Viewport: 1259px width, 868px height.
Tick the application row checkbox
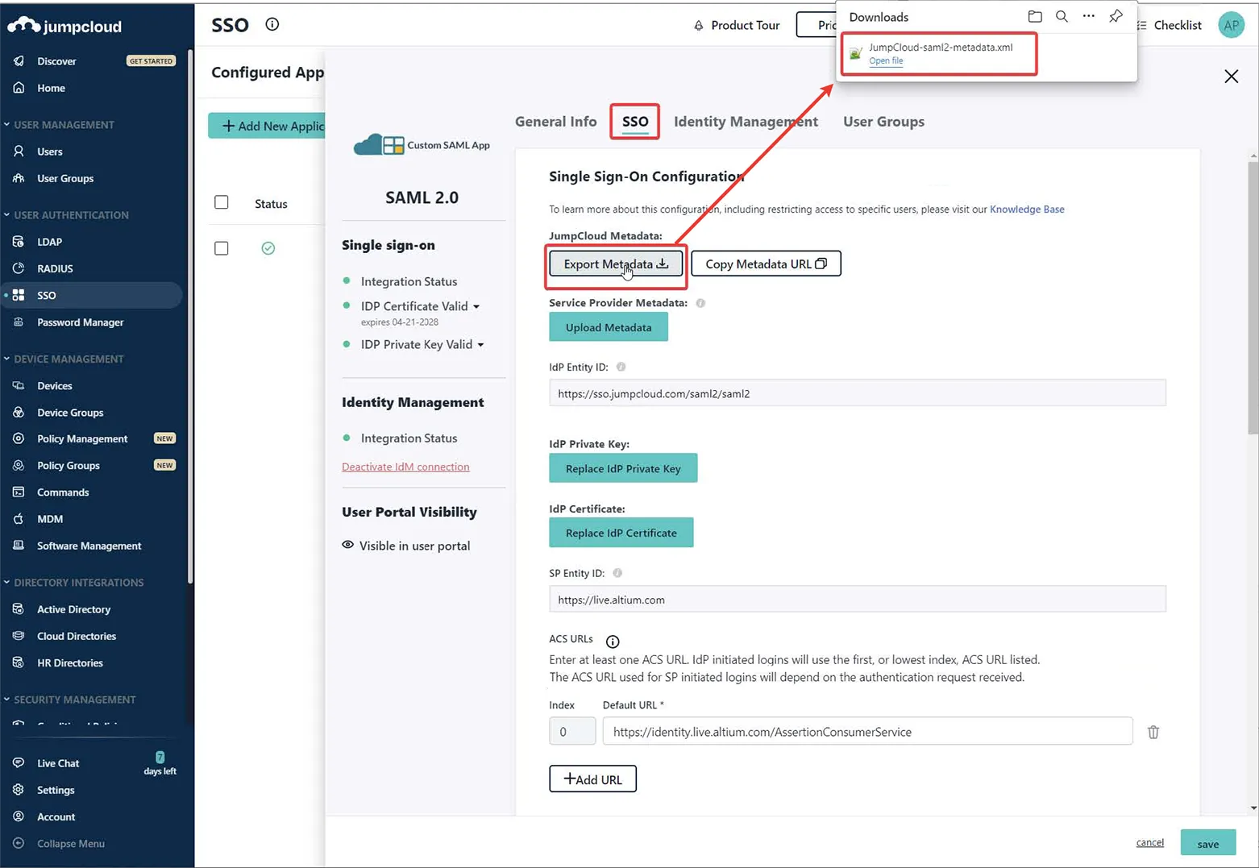222,248
